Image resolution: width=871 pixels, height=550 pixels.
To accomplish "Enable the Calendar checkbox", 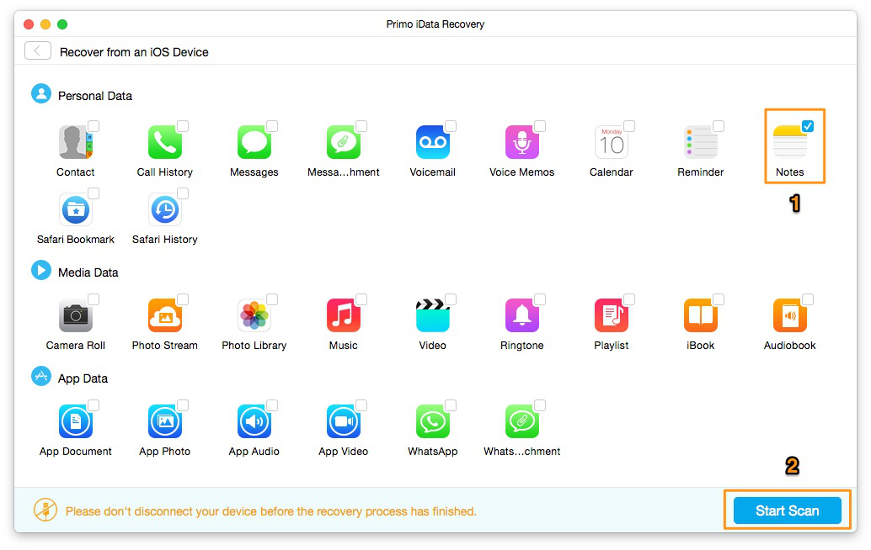I will pos(629,126).
